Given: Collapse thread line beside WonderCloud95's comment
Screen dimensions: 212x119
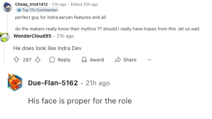Looking at the screenshot, I should pos(4,54).
